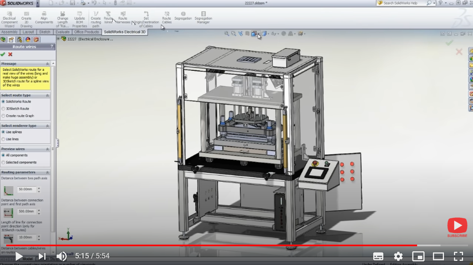Image resolution: width=473 pixels, height=265 pixels.
Task: Click the Zoom to Area icon
Action: click(234, 34)
